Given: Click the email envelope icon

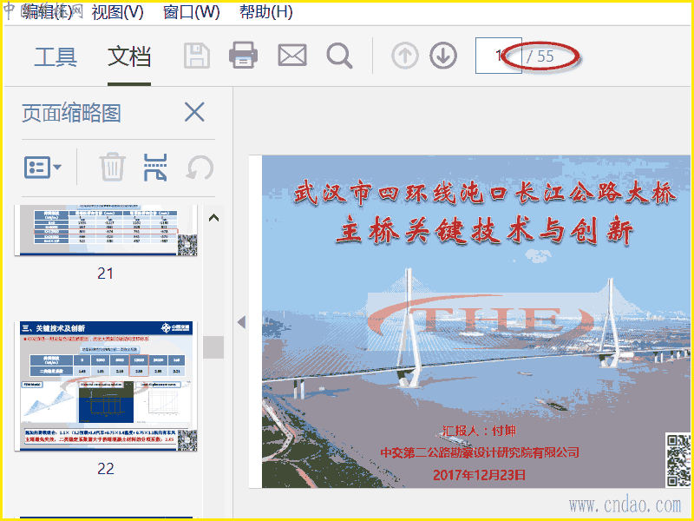Looking at the screenshot, I should [292, 56].
